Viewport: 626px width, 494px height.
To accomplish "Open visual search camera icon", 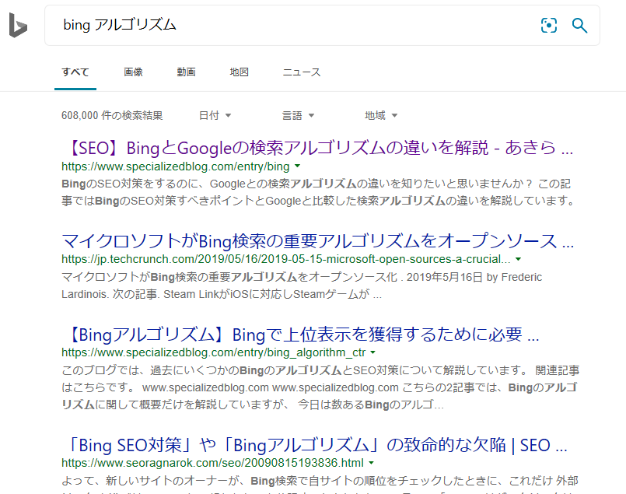I will point(549,26).
